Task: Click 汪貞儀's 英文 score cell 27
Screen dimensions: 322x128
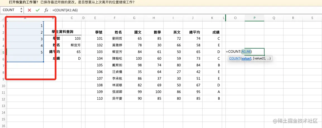Action: (x=173, y=72)
